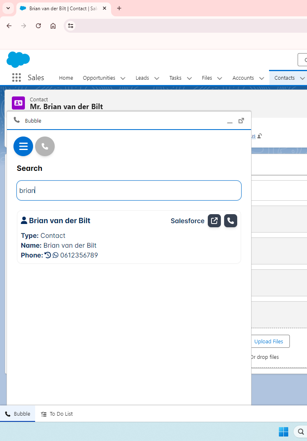Click the gray phone dial button
Viewport: 307px width, 441px height.
(x=45, y=146)
